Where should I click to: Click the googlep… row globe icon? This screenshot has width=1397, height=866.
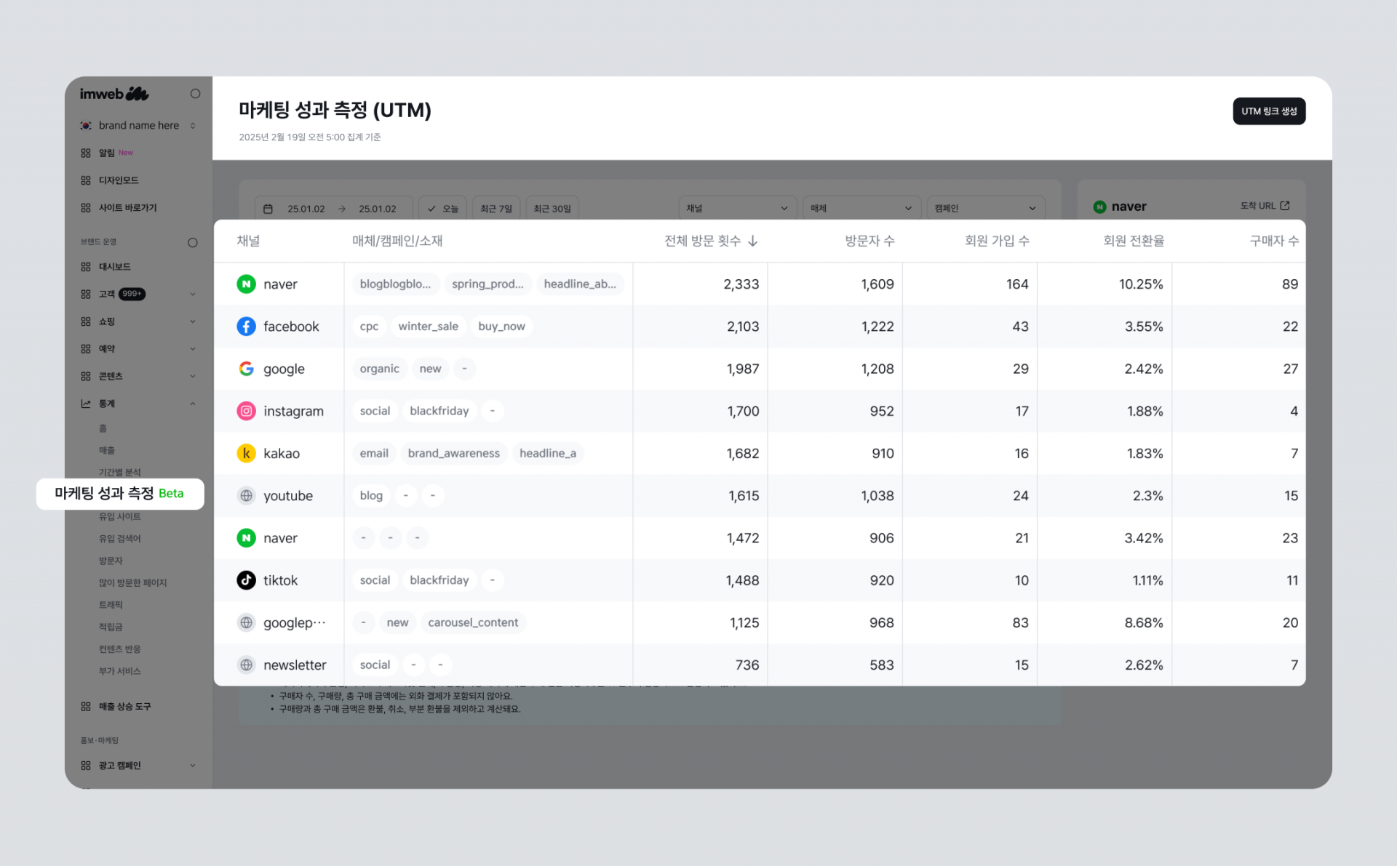pos(247,623)
